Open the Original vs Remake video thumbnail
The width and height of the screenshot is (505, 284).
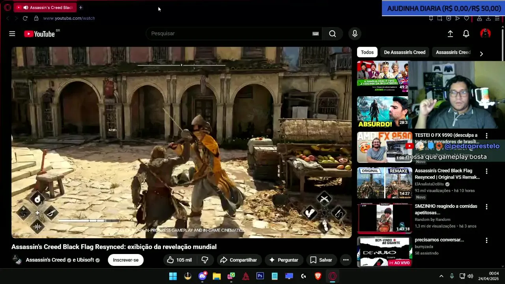385,183
